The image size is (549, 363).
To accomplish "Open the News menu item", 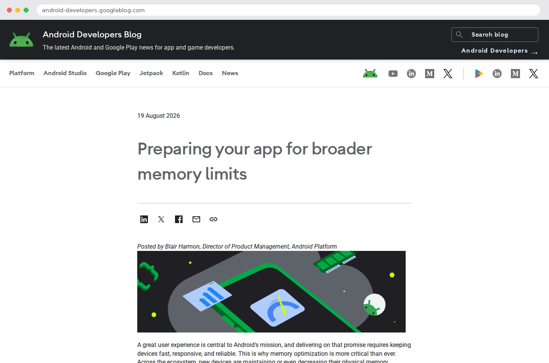I will (230, 73).
